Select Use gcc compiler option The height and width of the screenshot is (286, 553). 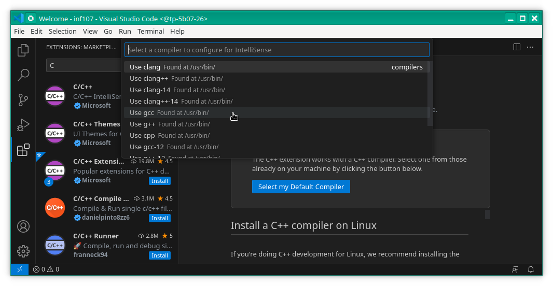[276, 113]
